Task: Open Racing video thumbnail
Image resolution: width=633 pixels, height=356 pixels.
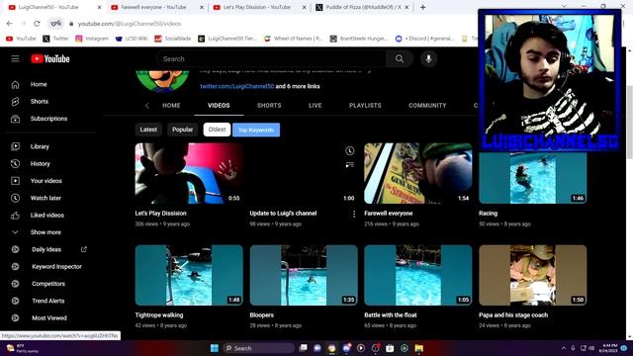Action: pos(532,178)
